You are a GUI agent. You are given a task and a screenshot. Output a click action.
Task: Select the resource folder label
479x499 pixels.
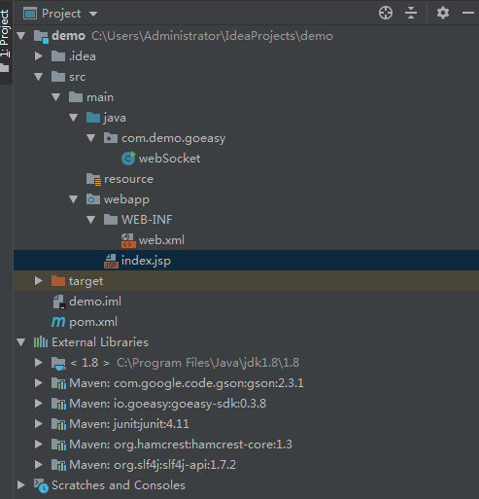tap(128, 179)
